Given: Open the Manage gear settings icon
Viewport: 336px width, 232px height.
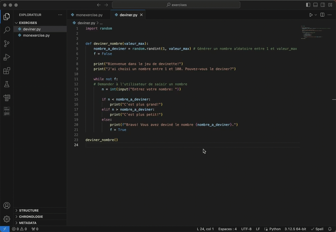Looking at the screenshot, I should [x=7, y=219].
